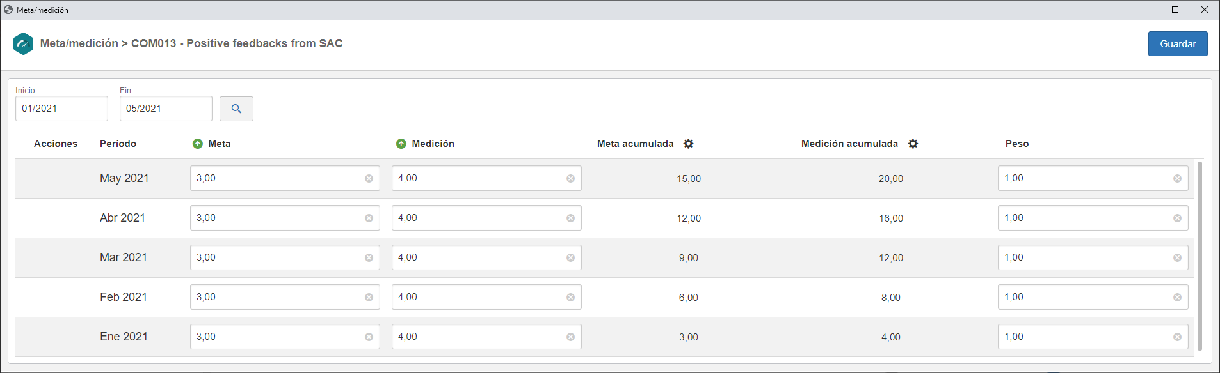Select the Abr 2021 period label
Image resolution: width=1220 pixels, height=373 pixels.
tap(122, 218)
